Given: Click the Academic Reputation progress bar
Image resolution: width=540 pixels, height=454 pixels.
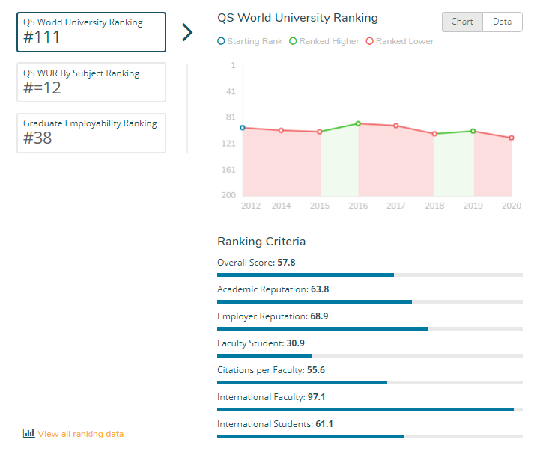Looking at the screenshot, I should pyautogui.click(x=370, y=301).
